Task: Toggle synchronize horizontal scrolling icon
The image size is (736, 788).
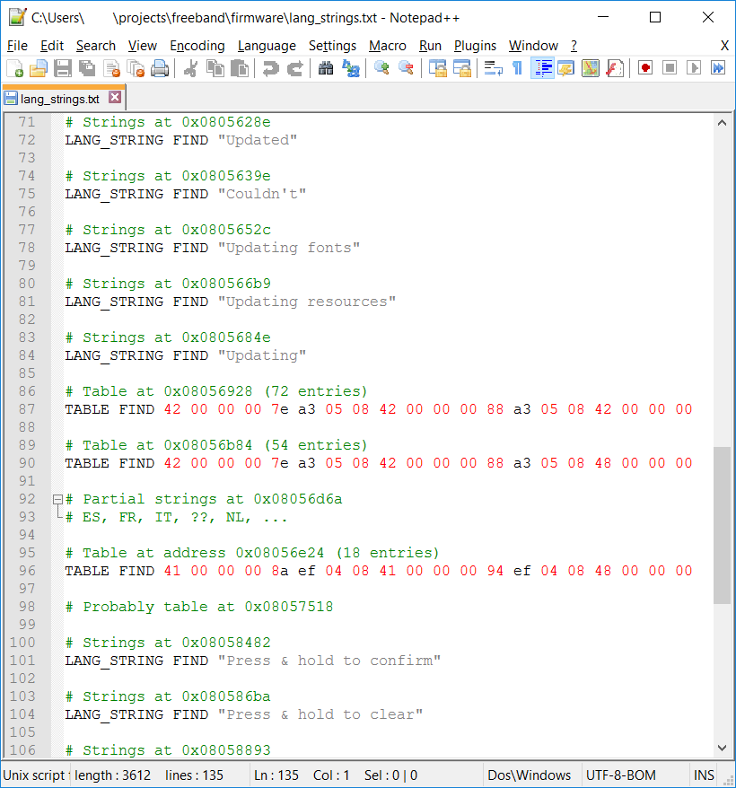Action: pyautogui.click(x=461, y=68)
